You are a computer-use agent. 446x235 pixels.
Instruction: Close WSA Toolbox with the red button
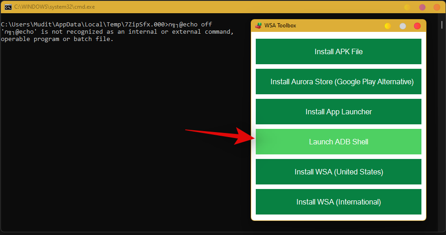pos(417,26)
